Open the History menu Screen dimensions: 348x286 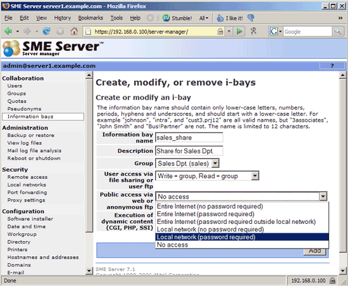(63, 18)
